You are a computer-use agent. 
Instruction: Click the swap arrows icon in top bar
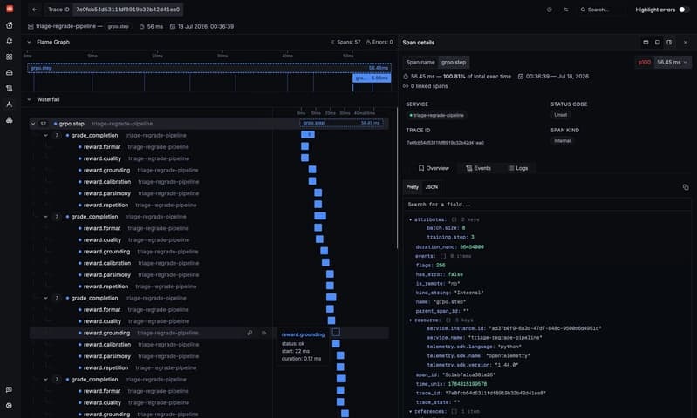[566, 10]
